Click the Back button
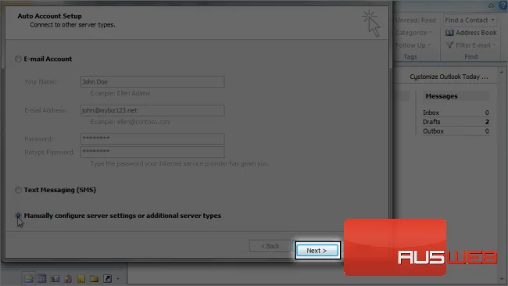The image size is (508, 286). [270, 246]
